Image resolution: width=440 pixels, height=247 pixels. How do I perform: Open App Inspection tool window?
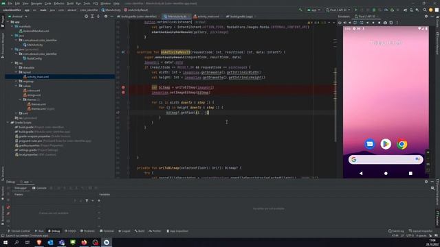point(177,231)
